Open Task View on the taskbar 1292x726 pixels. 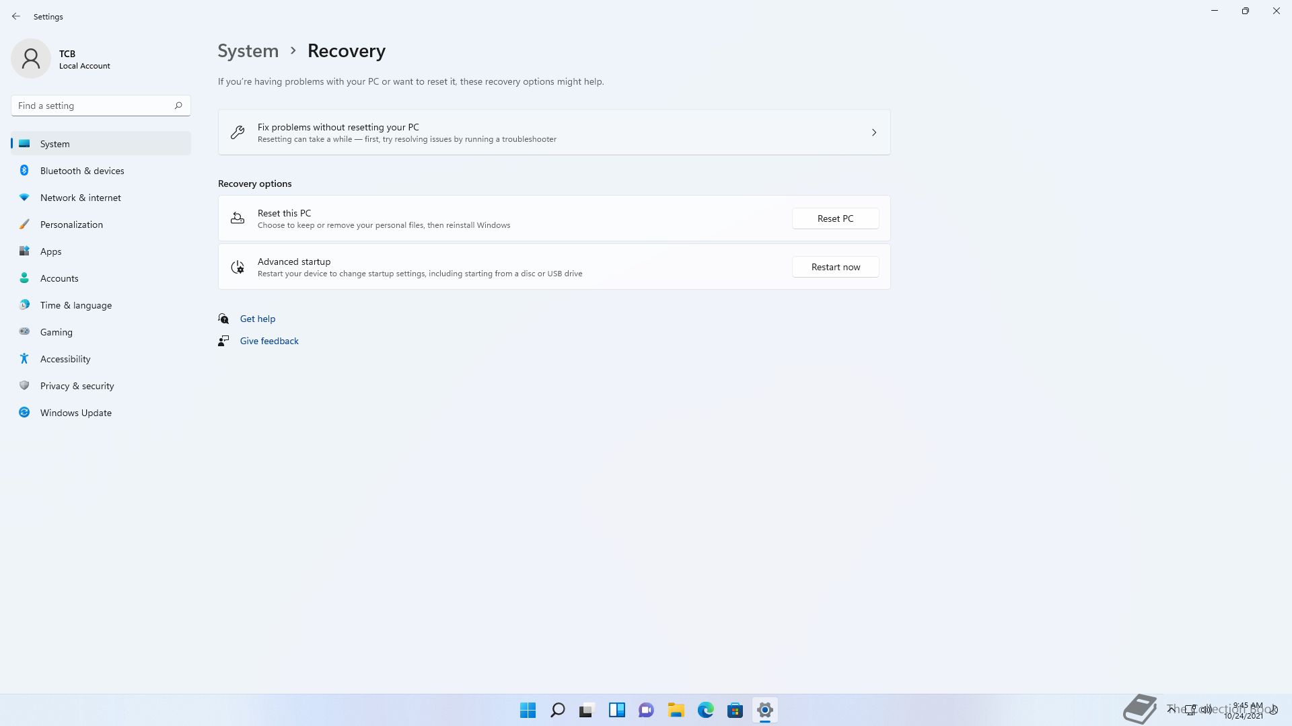coord(587,710)
